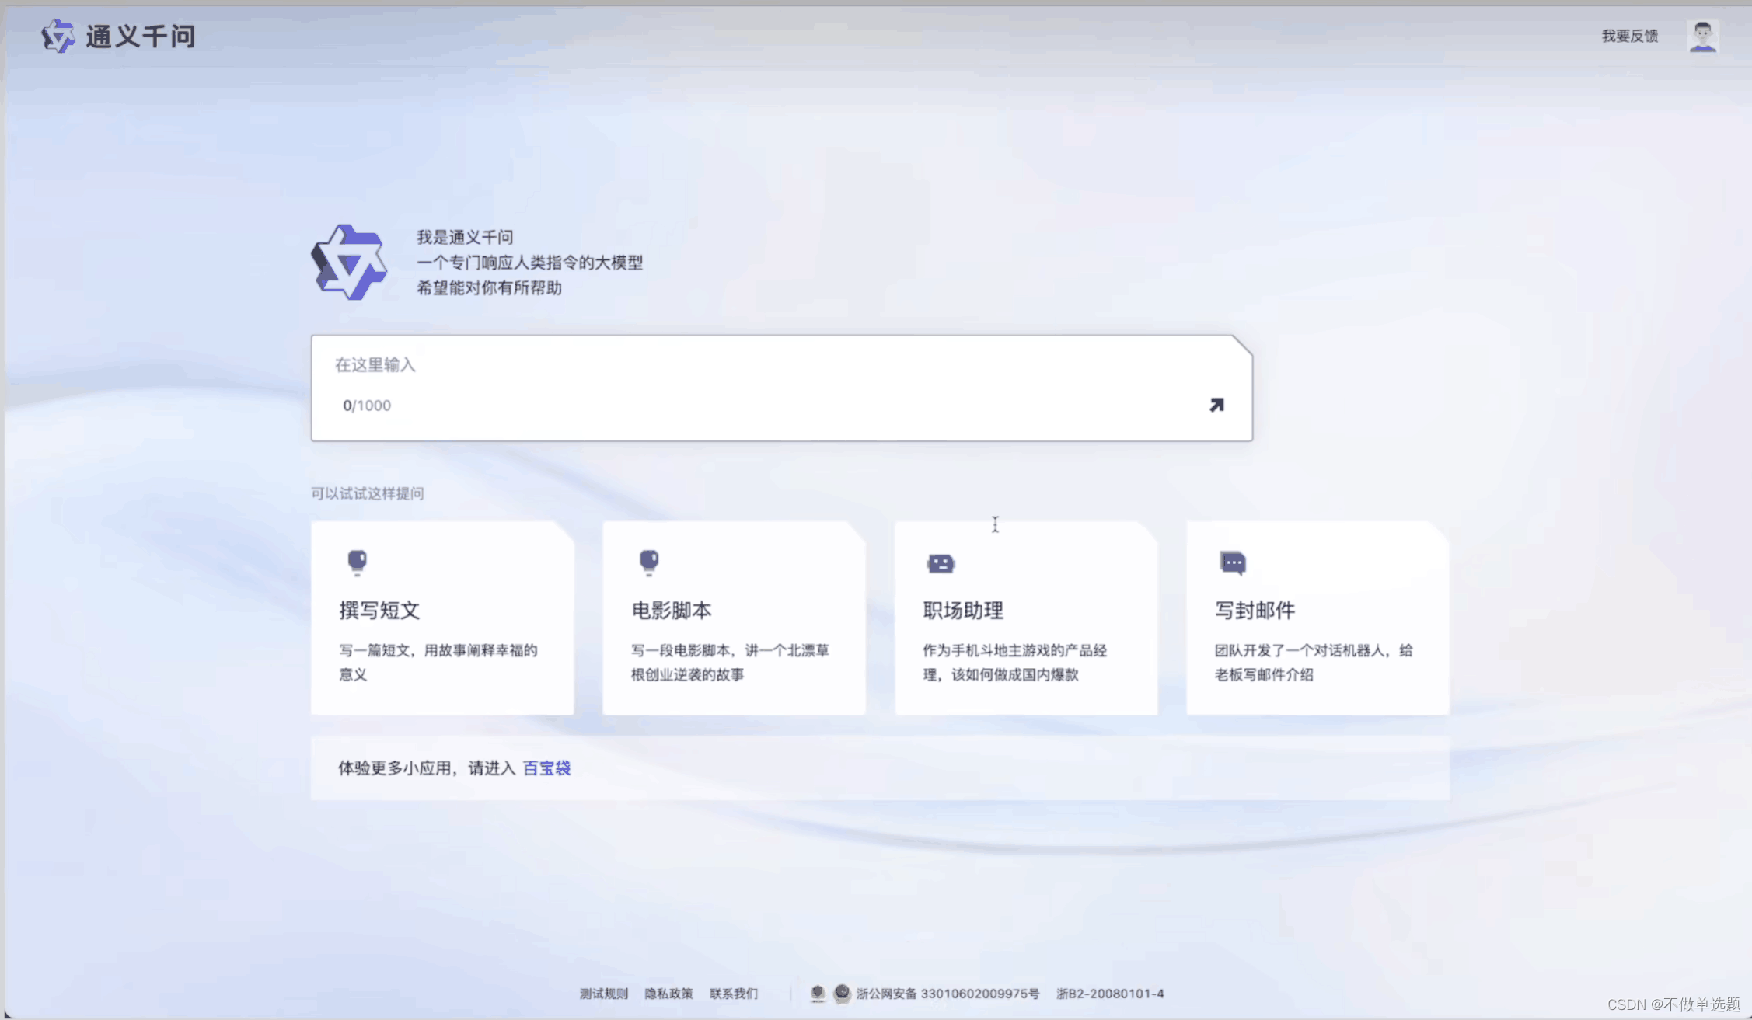Image resolution: width=1752 pixels, height=1020 pixels.
Task: Click 联系我们 in the footer
Action: 733,994
